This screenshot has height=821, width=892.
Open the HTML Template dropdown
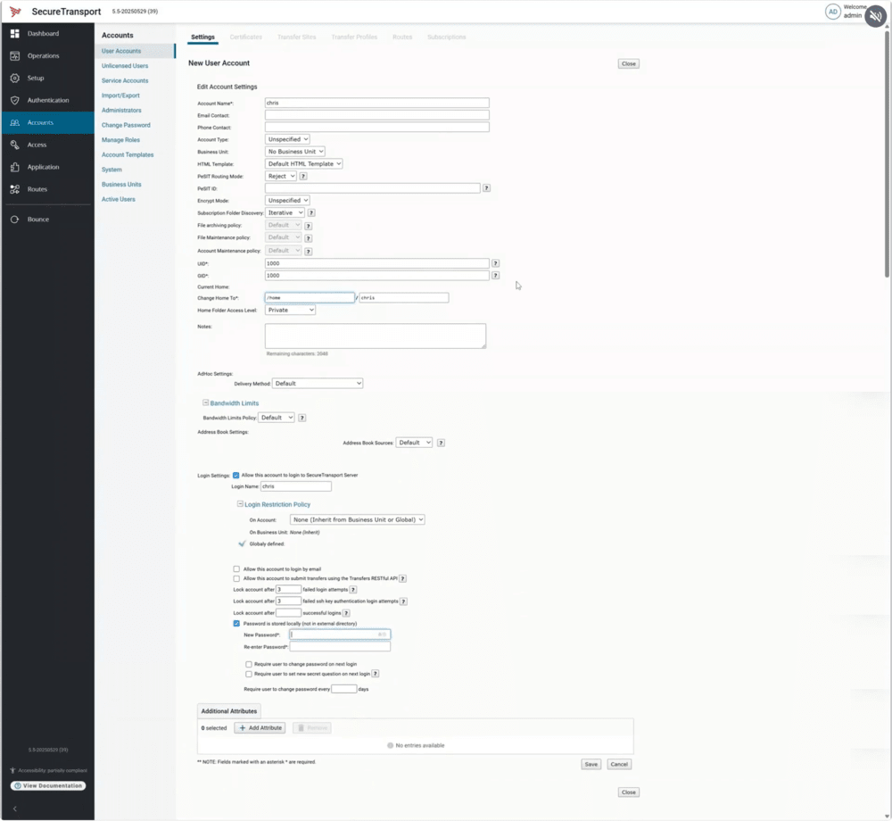(x=304, y=164)
